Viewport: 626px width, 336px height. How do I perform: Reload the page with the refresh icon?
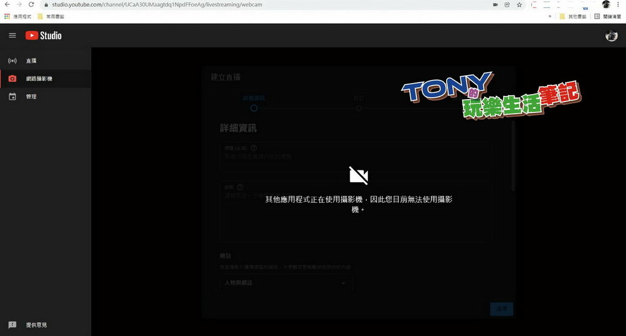31,4
